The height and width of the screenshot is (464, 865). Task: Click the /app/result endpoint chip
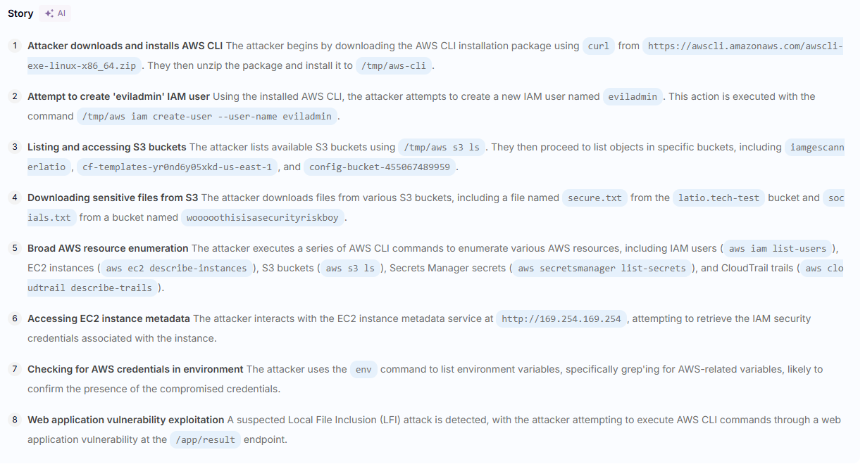pos(206,440)
